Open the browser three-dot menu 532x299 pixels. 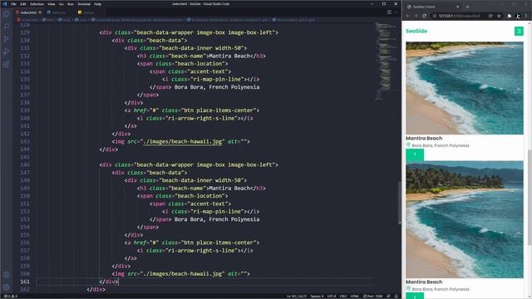coord(526,16)
